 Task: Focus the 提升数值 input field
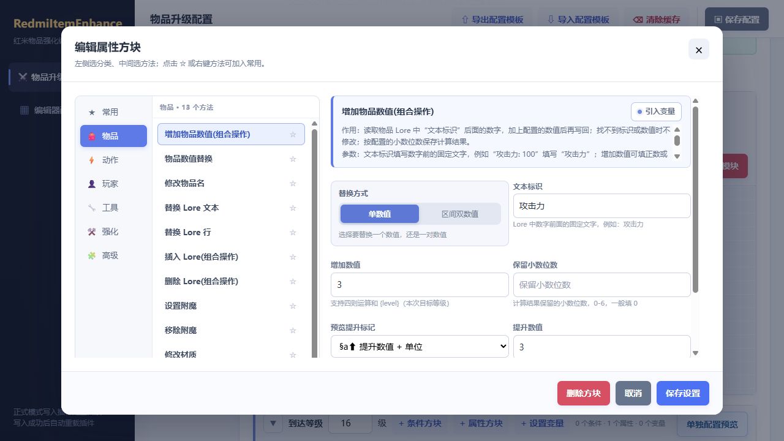tap(601, 347)
